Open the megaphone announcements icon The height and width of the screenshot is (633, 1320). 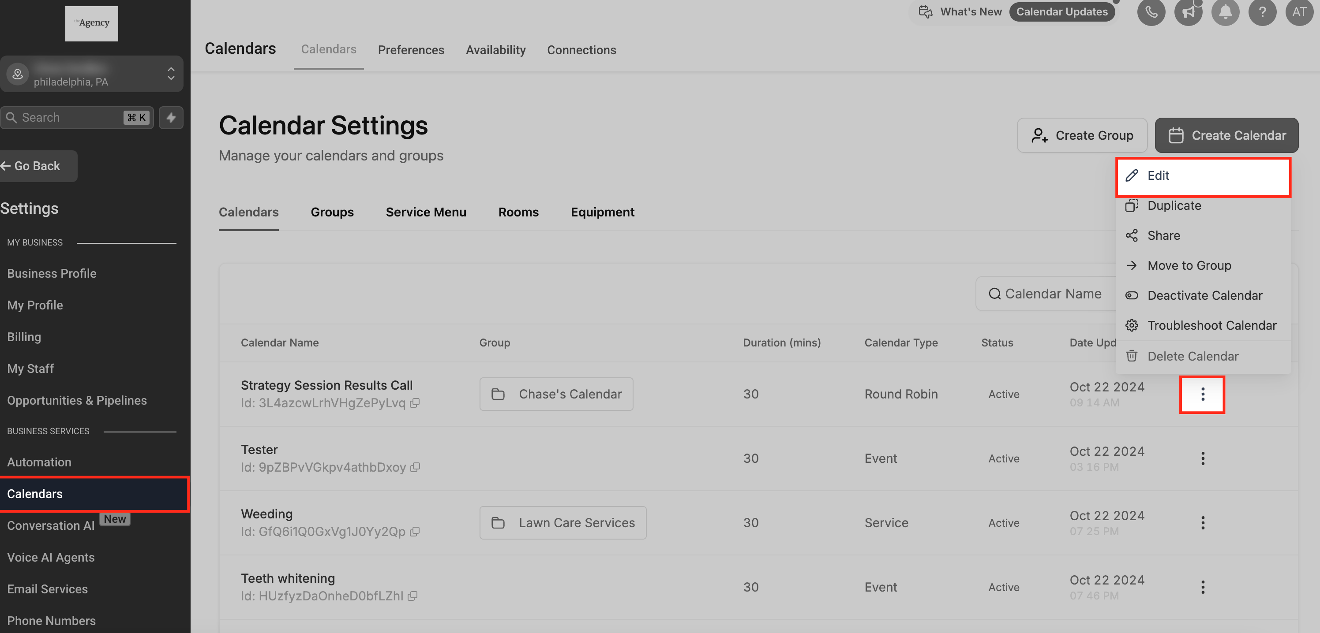[x=1188, y=12]
